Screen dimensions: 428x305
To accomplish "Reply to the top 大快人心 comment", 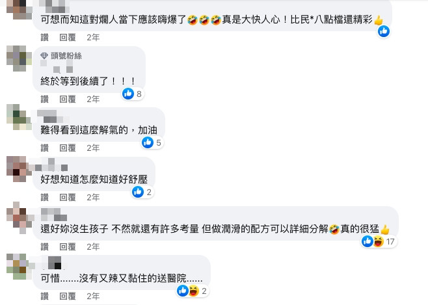I will coord(68,37).
